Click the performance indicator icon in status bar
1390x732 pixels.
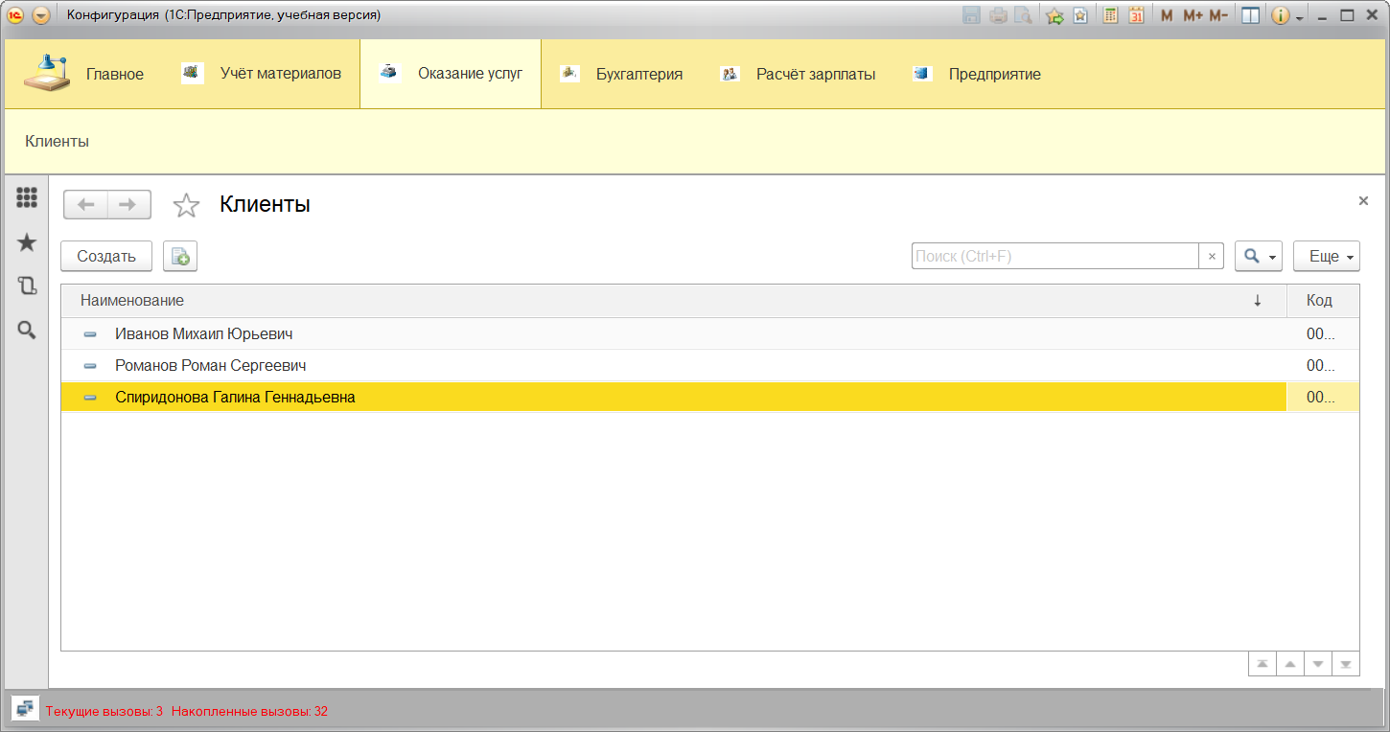click(25, 709)
